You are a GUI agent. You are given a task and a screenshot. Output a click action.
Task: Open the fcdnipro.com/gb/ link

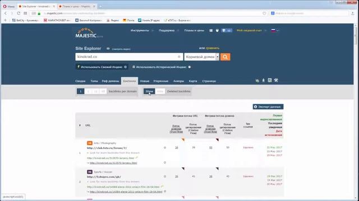[x=104, y=177]
